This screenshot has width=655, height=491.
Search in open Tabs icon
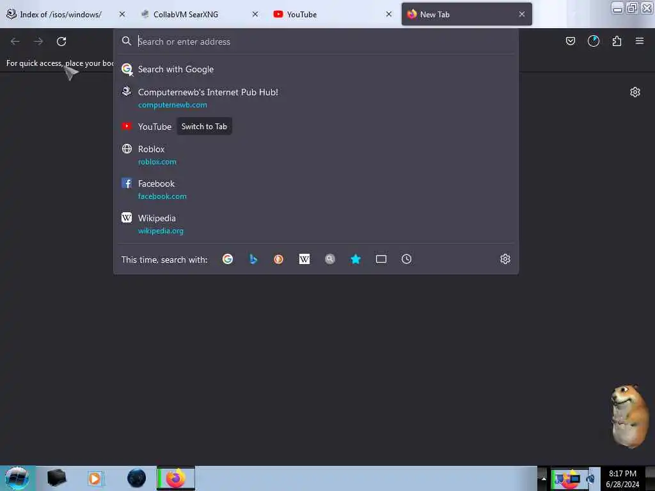[381, 260]
